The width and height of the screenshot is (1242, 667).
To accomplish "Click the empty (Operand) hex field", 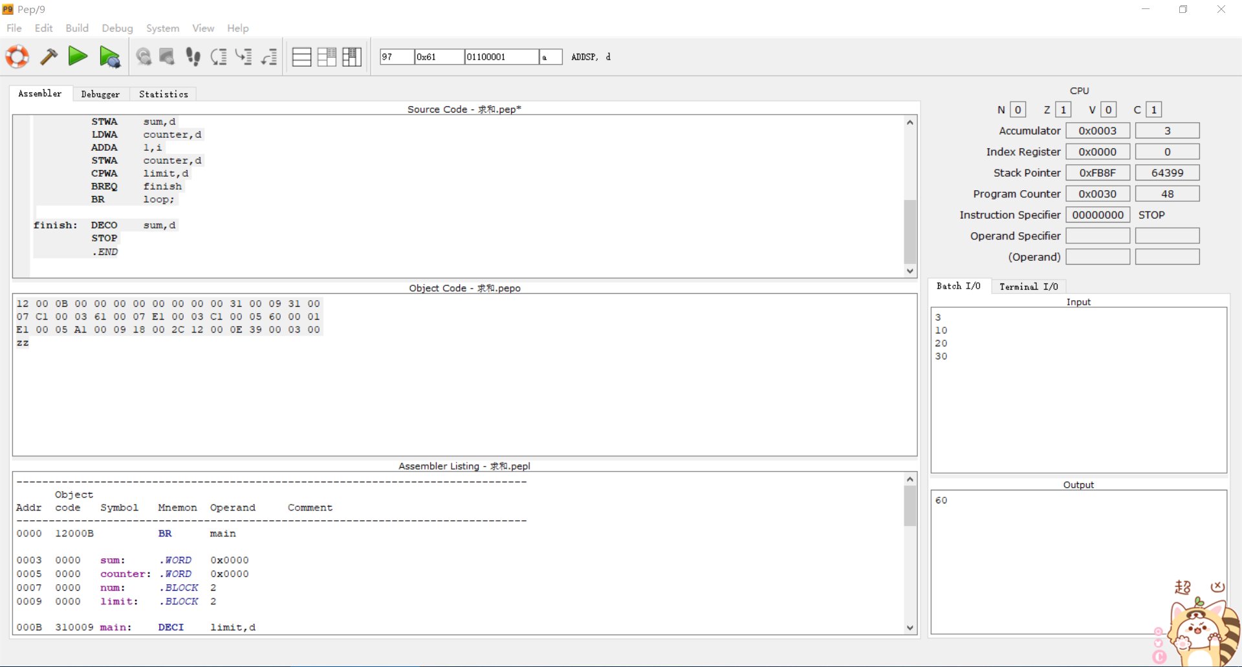I will point(1098,257).
